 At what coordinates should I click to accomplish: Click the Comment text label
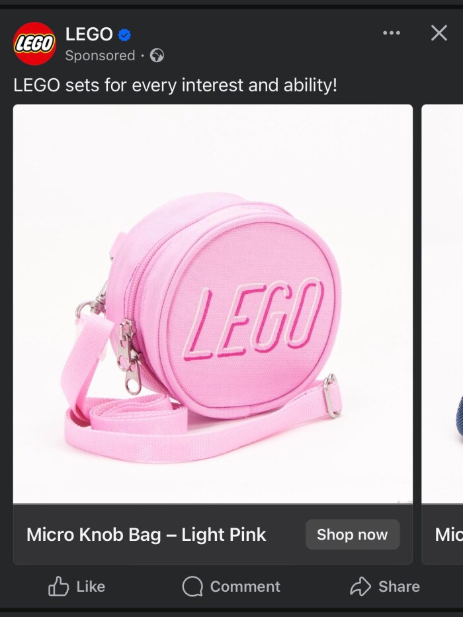245,587
